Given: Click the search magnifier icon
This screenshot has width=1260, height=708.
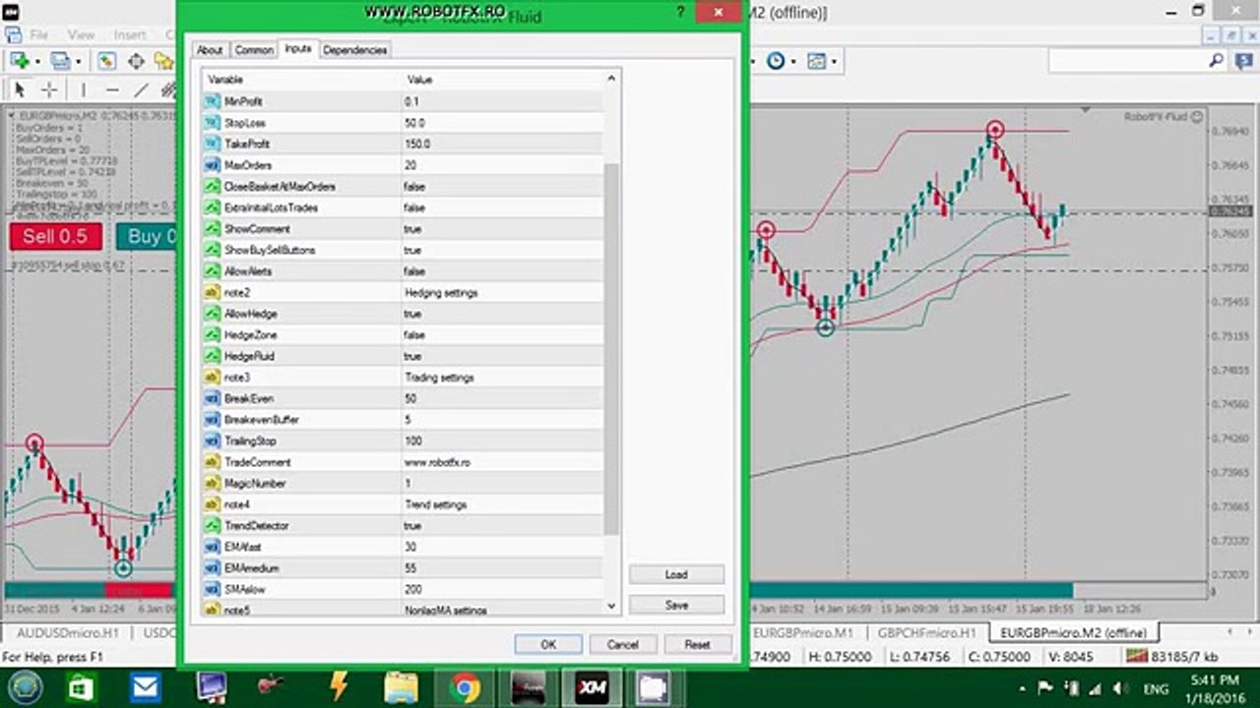Looking at the screenshot, I should 1217,61.
